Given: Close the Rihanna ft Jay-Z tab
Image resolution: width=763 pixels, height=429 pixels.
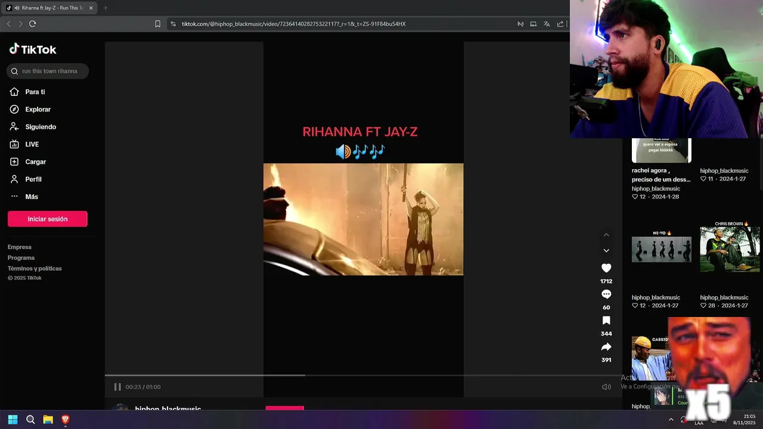Looking at the screenshot, I should coord(91,8).
